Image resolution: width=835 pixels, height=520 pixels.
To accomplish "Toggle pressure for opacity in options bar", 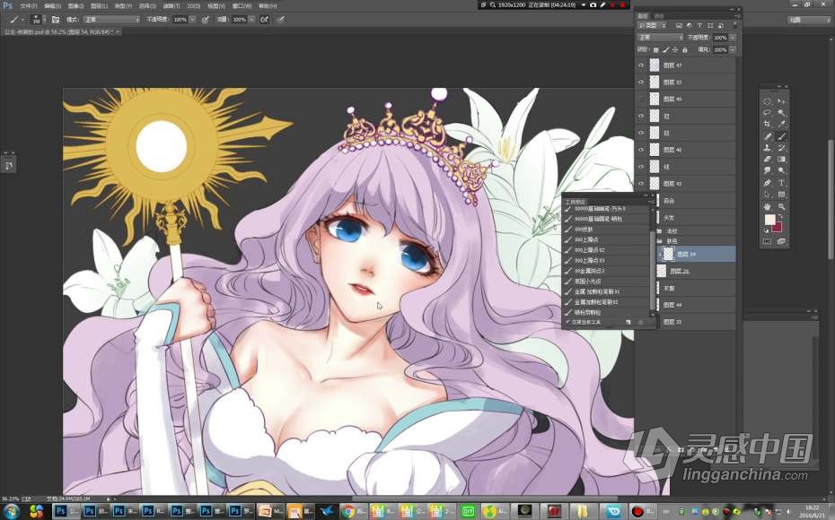I will [x=205, y=20].
